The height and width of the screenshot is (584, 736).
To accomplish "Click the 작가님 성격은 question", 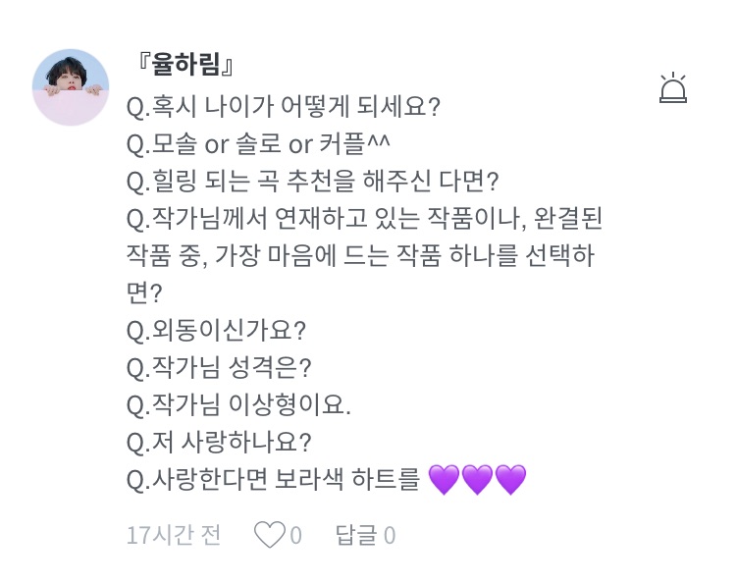I will click(x=219, y=367).
